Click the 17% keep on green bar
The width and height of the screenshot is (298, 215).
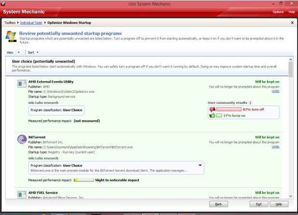pos(219,115)
